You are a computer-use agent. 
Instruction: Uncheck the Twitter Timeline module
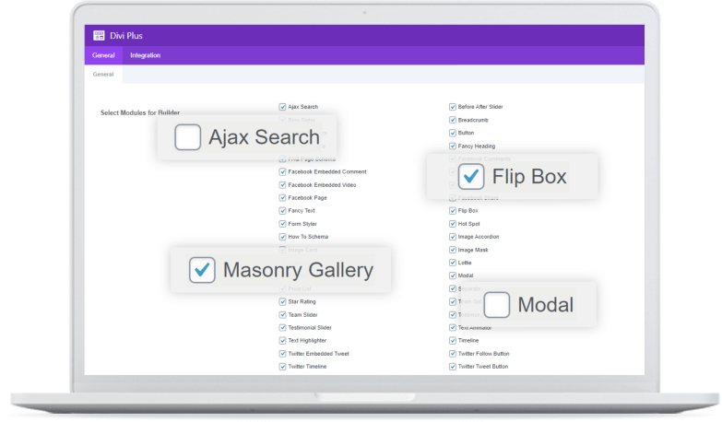[282, 367]
